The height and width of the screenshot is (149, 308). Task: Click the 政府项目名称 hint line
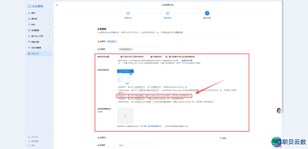point(166,102)
